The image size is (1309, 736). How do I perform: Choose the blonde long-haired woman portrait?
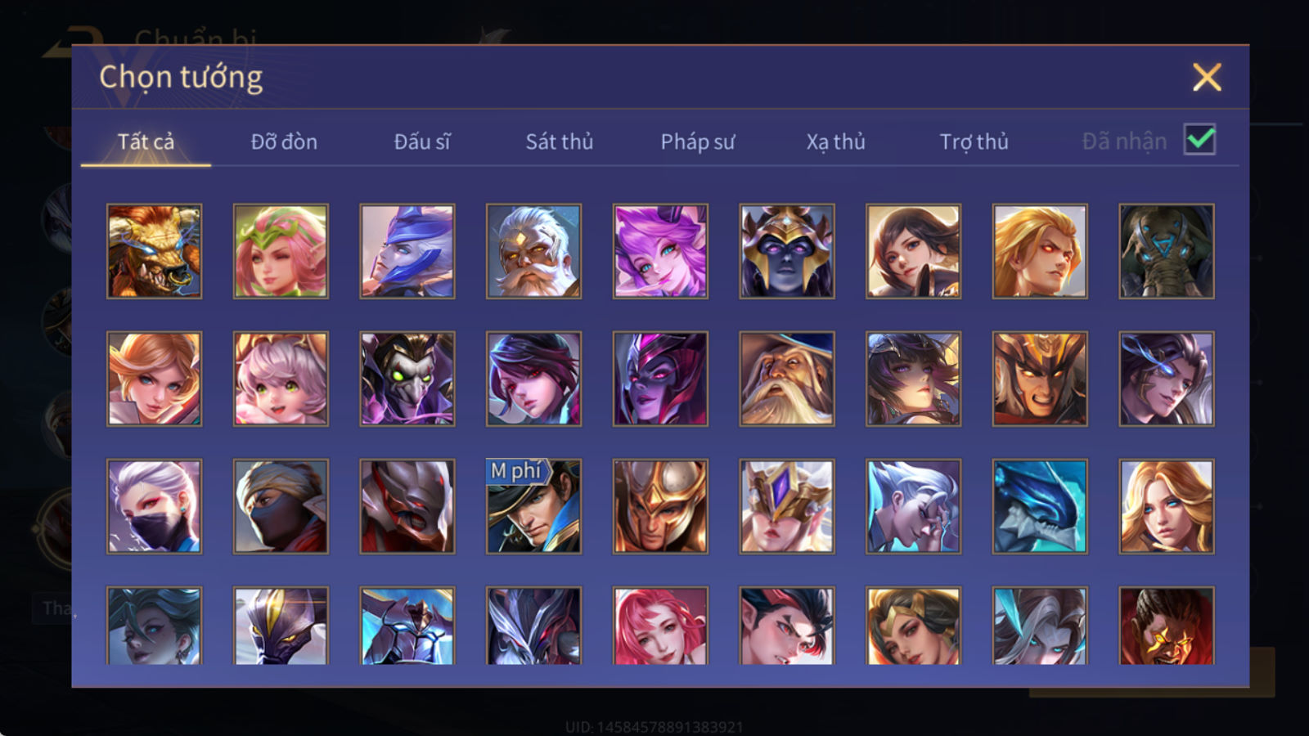pos(1167,506)
